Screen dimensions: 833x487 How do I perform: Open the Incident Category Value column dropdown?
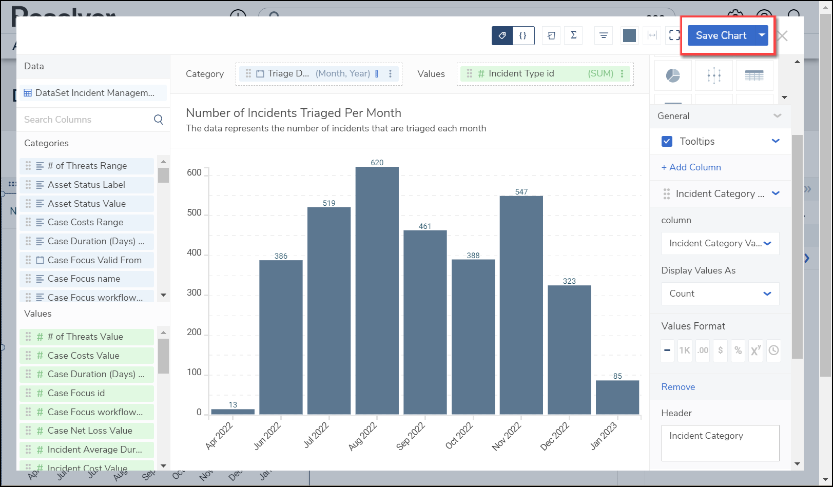pos(720,243)
